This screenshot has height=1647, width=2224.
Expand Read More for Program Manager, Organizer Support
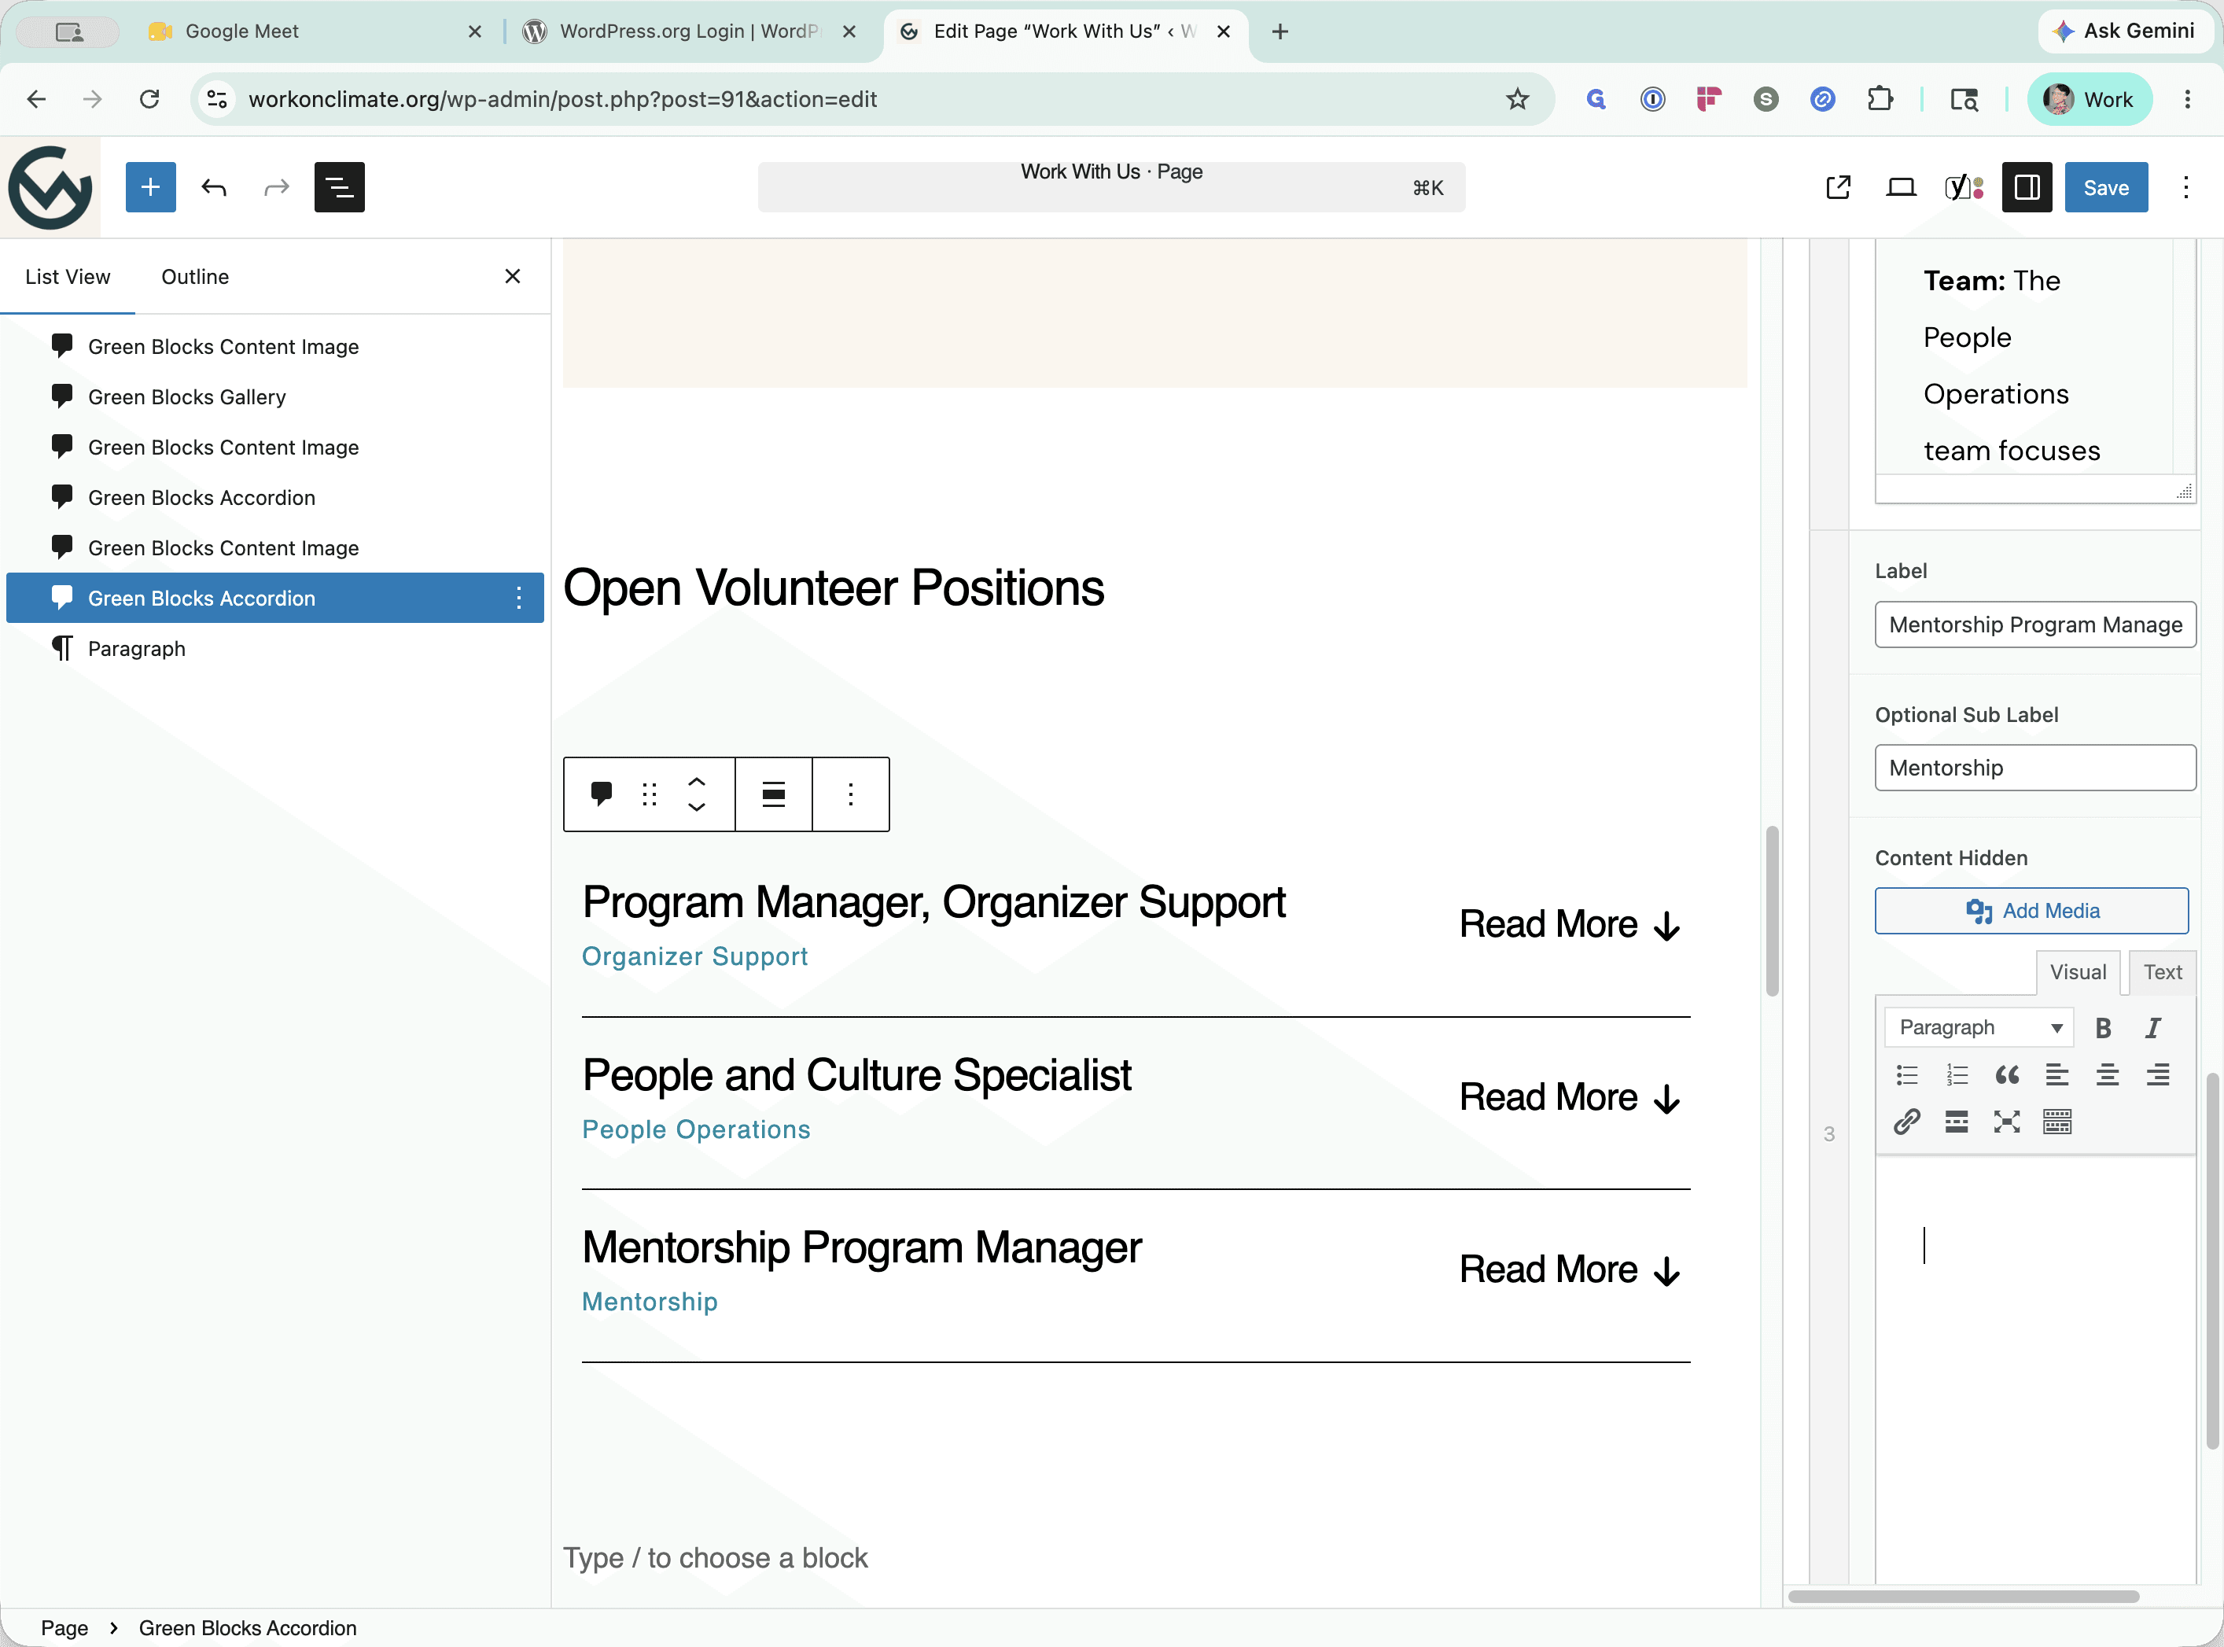1570,924
